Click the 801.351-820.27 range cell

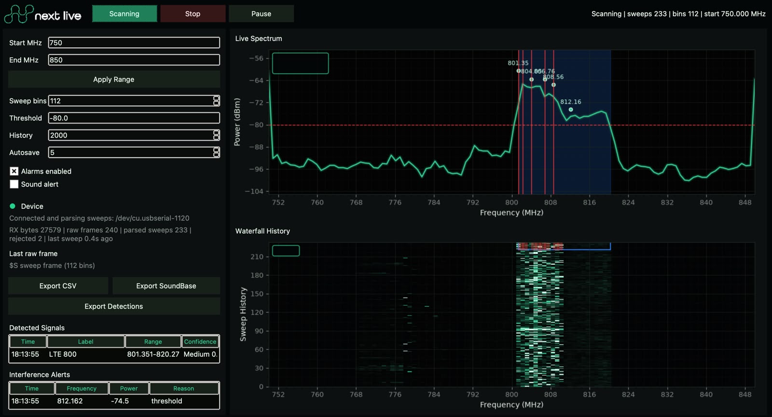(153, 354)
